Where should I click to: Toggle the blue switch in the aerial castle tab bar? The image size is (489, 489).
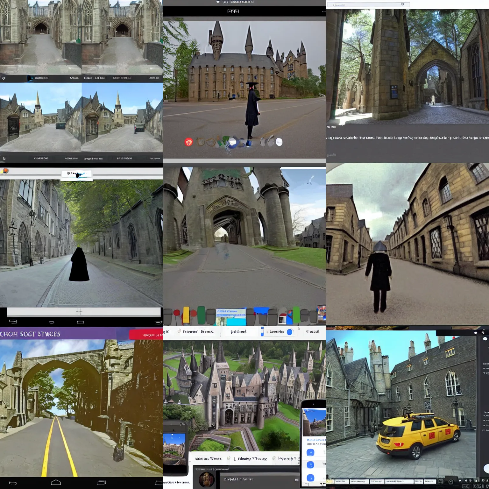(x=289, y=332)
